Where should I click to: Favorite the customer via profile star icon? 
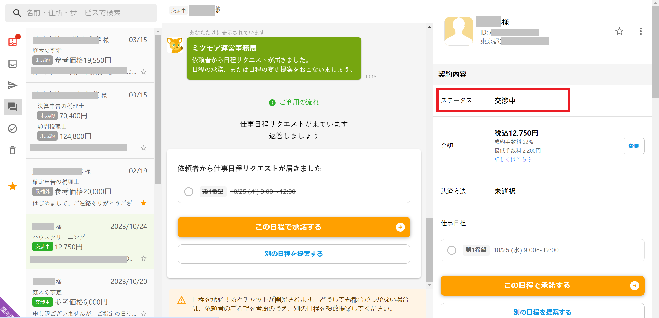[x=619, y=31]
